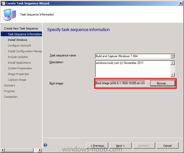The image size is (184, 153).
Task: Select Task Sequence Information step
Action: 21,34
